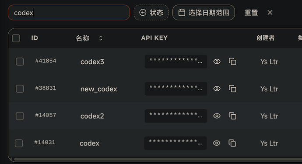
Task: Click creator Ys Ltr in row #14031
Action: [x=269, y=143]
